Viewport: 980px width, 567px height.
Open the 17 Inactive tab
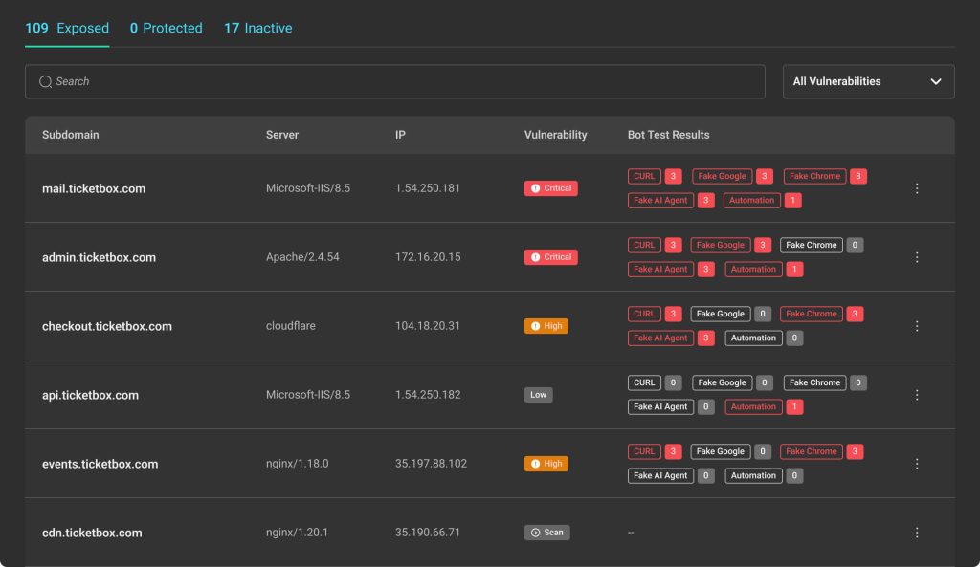coord(257,29)
